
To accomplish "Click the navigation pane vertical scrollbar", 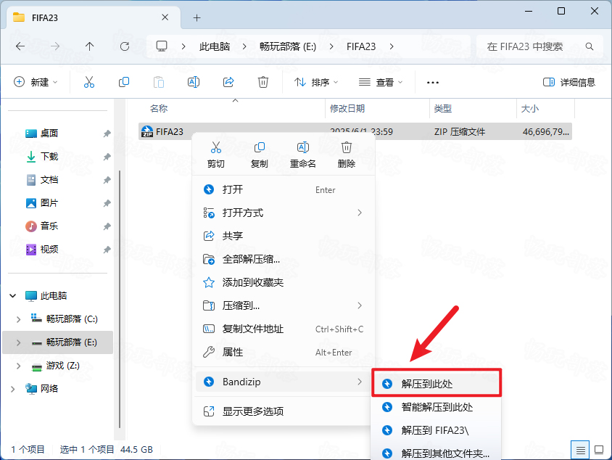I will pos(120,300).
